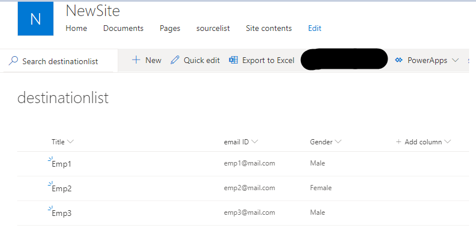Expand the Add column chevron

(x=447, y=141)
